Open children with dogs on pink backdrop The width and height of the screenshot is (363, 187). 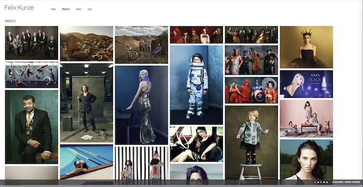tap(306, 118)
